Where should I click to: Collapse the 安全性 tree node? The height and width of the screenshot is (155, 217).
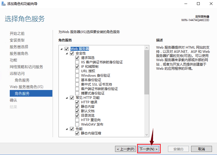point(67,53)
